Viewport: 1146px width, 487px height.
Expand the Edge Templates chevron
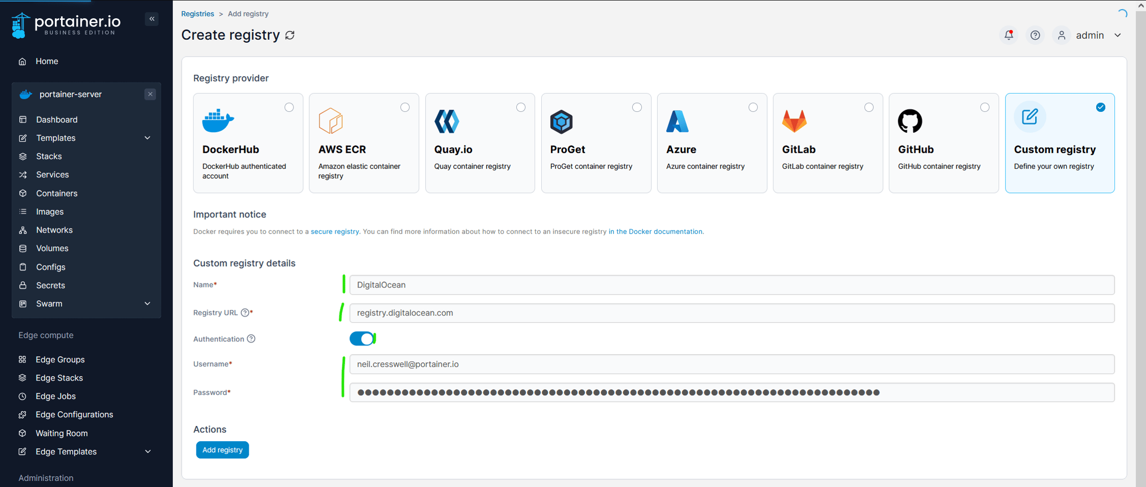coord(148,452)
